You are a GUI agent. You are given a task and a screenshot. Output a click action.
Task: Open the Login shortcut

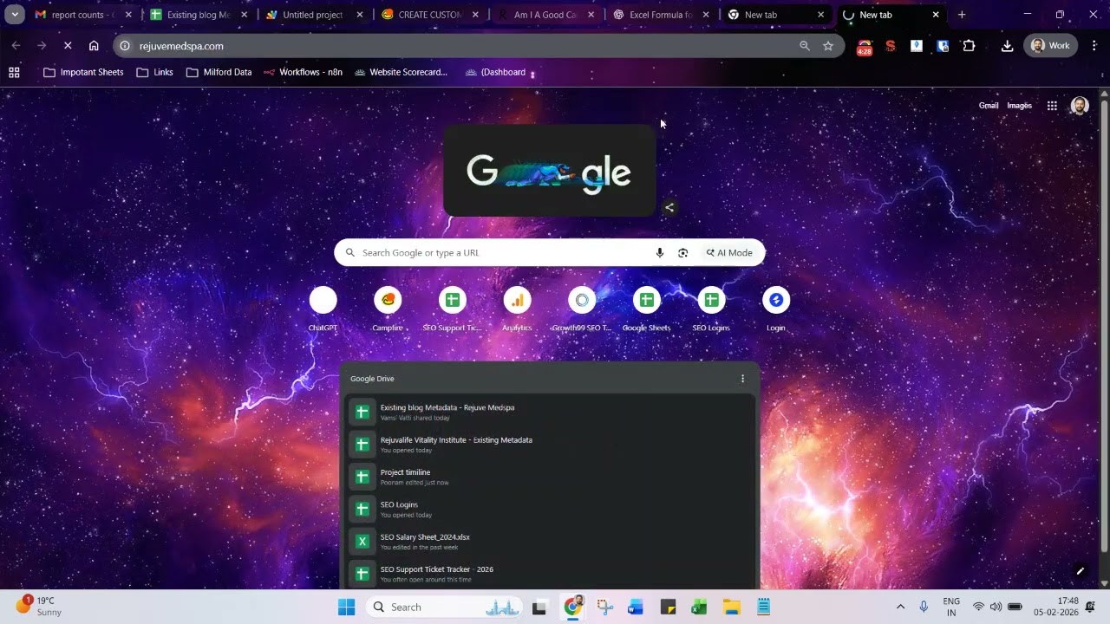point(776,309)
